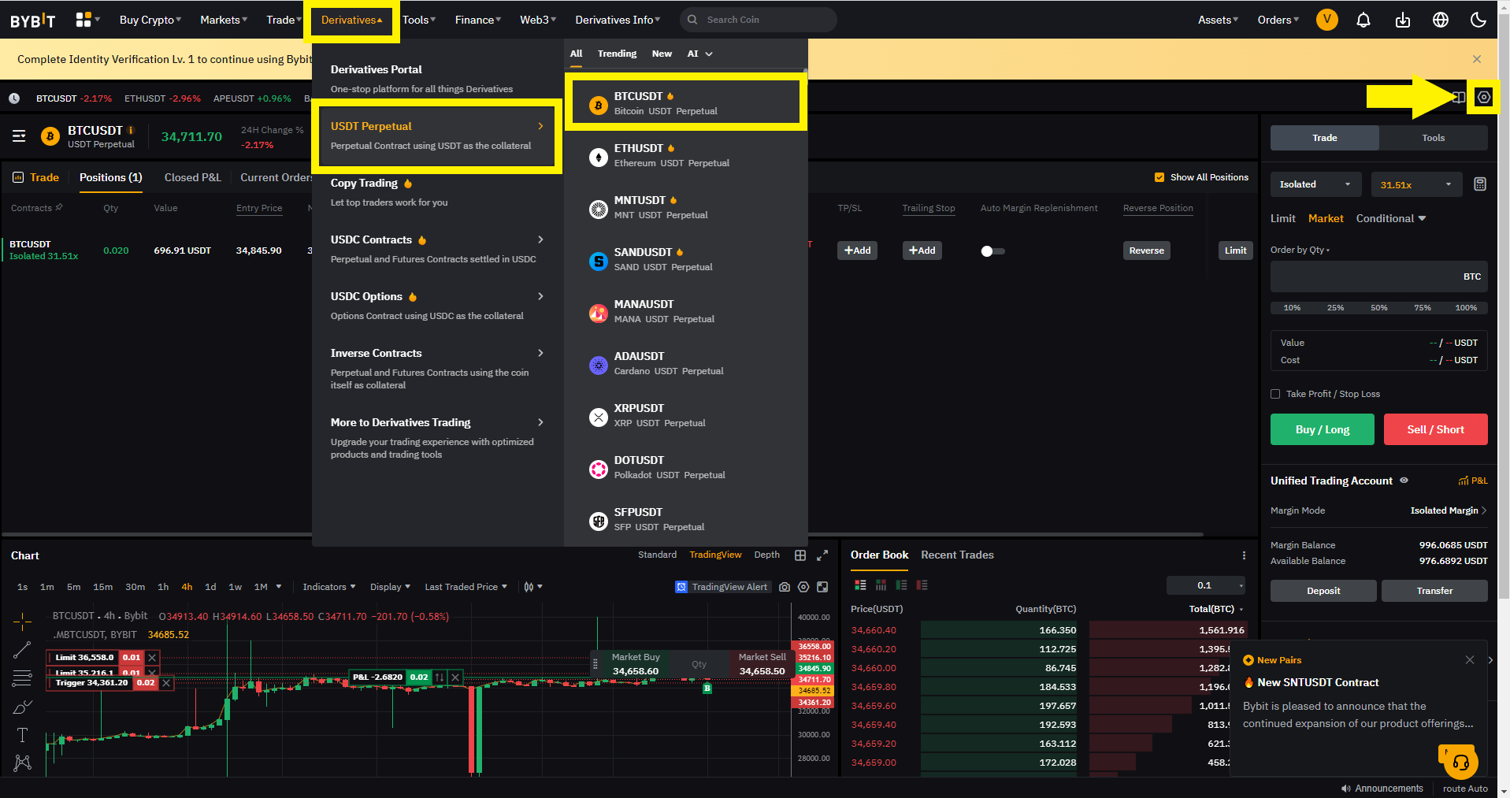The width and height of the screenshot is (1510, 798).
Task: Open the calculator icon next to leverage
Action: (1480, 184)
